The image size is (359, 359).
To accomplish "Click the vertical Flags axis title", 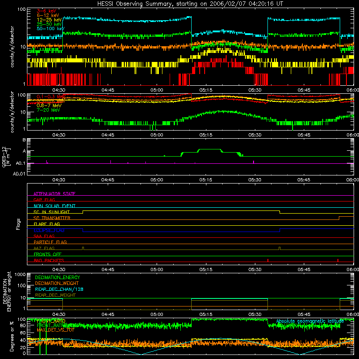I will [x=18, y=224].
